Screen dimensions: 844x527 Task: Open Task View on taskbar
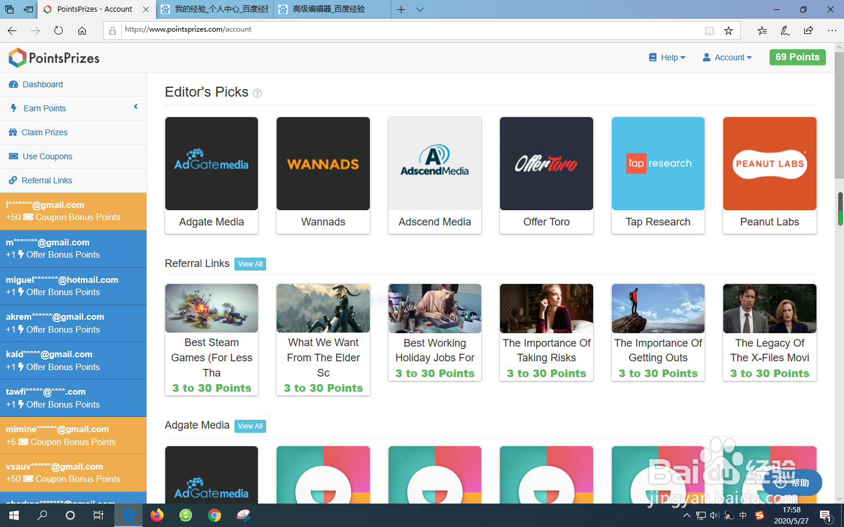[x=98, y=515]
